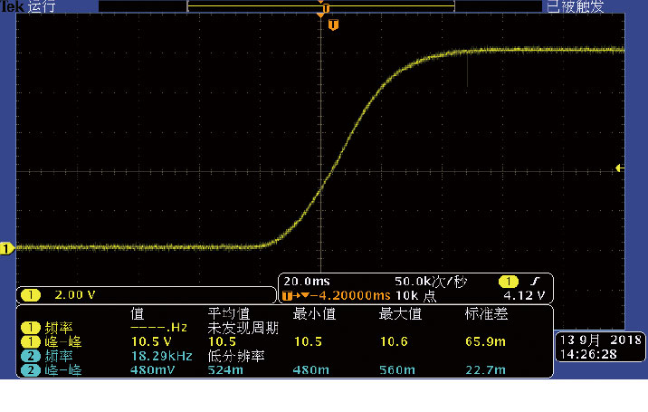This screenshot has height=412, width=648.
Task: Click the 524m mean value
Action: (225, 369)
